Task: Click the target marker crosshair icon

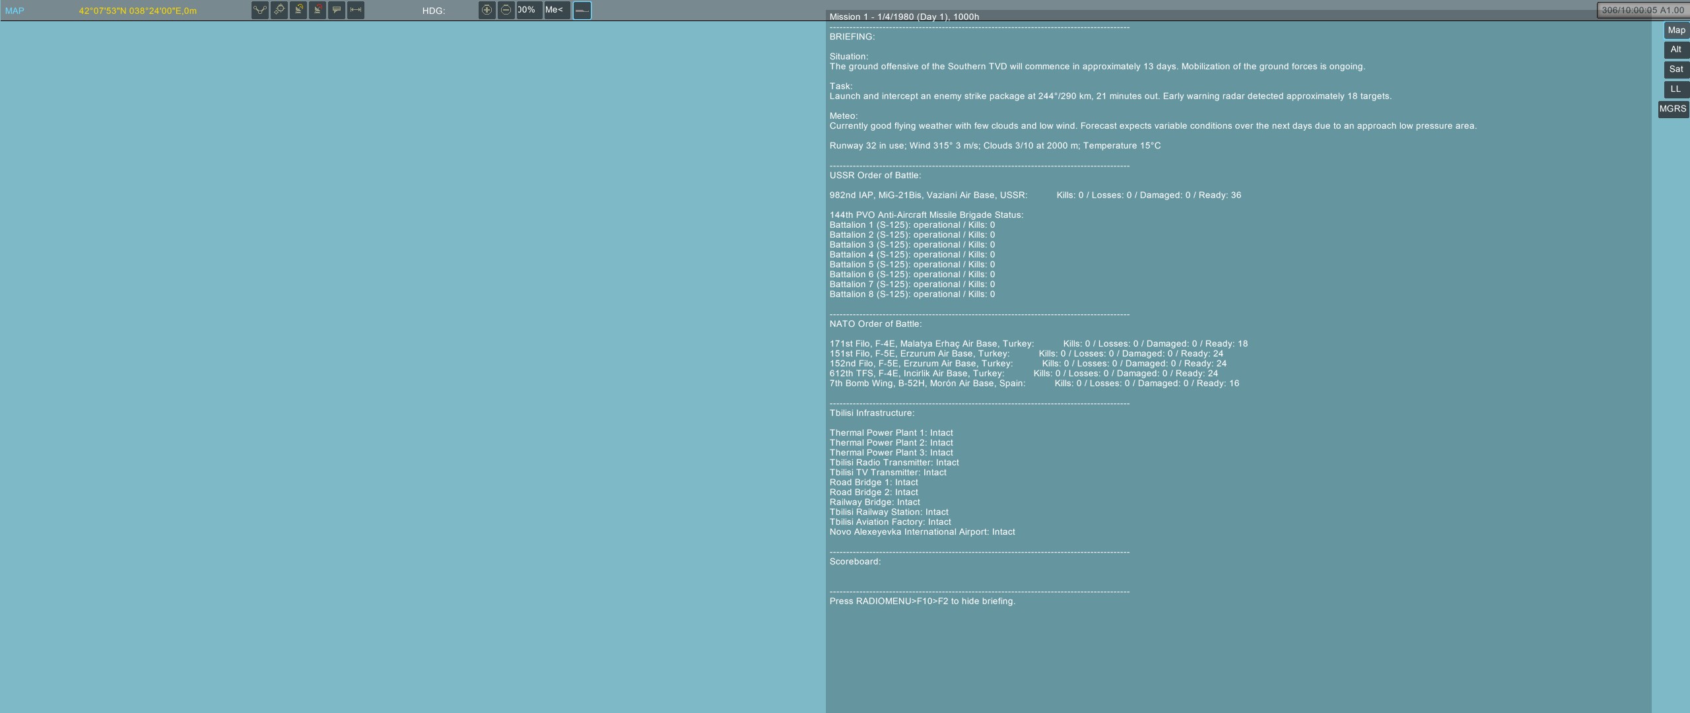Action: click(279, 10)
